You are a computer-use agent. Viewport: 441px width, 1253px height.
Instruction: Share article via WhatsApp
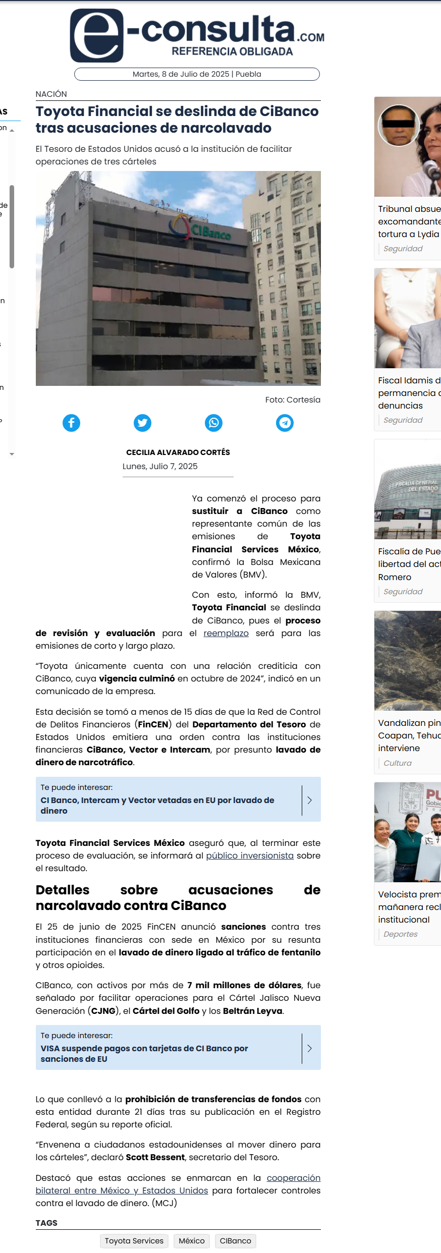(x=213, y=423)
